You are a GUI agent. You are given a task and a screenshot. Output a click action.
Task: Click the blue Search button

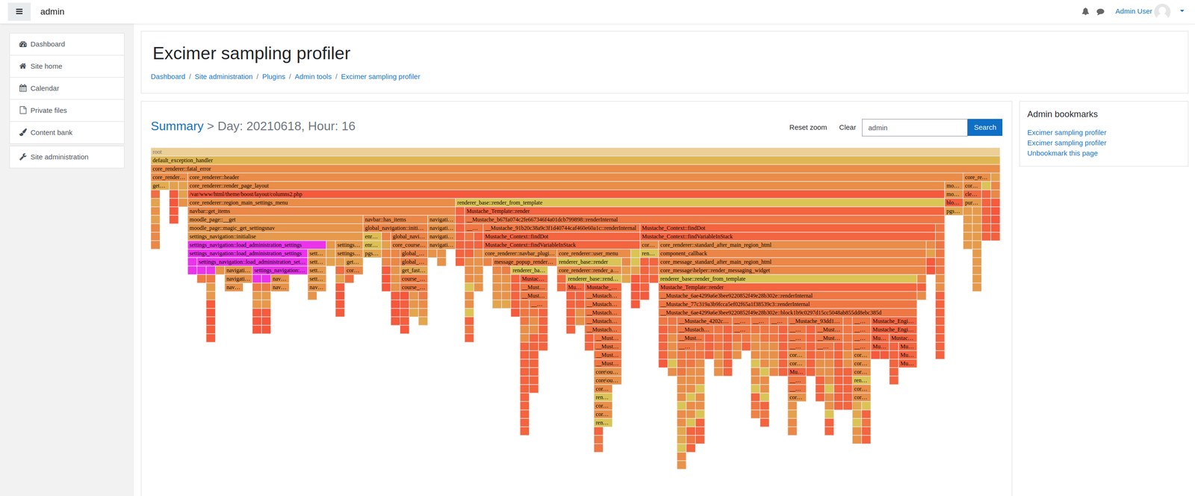[x=984, y=128]
